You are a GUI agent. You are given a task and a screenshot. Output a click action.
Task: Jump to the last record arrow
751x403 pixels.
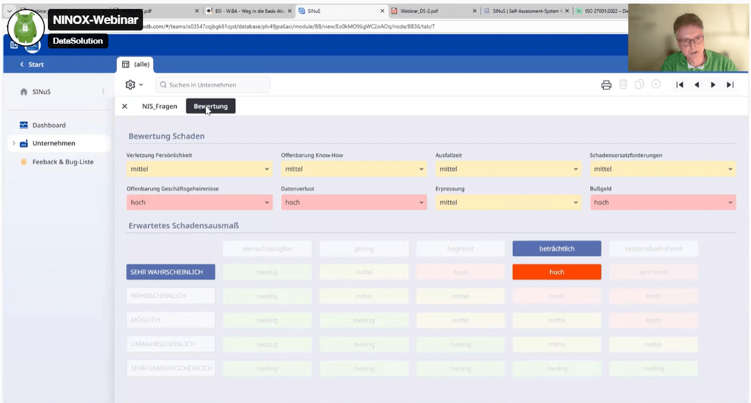point(730,85)
